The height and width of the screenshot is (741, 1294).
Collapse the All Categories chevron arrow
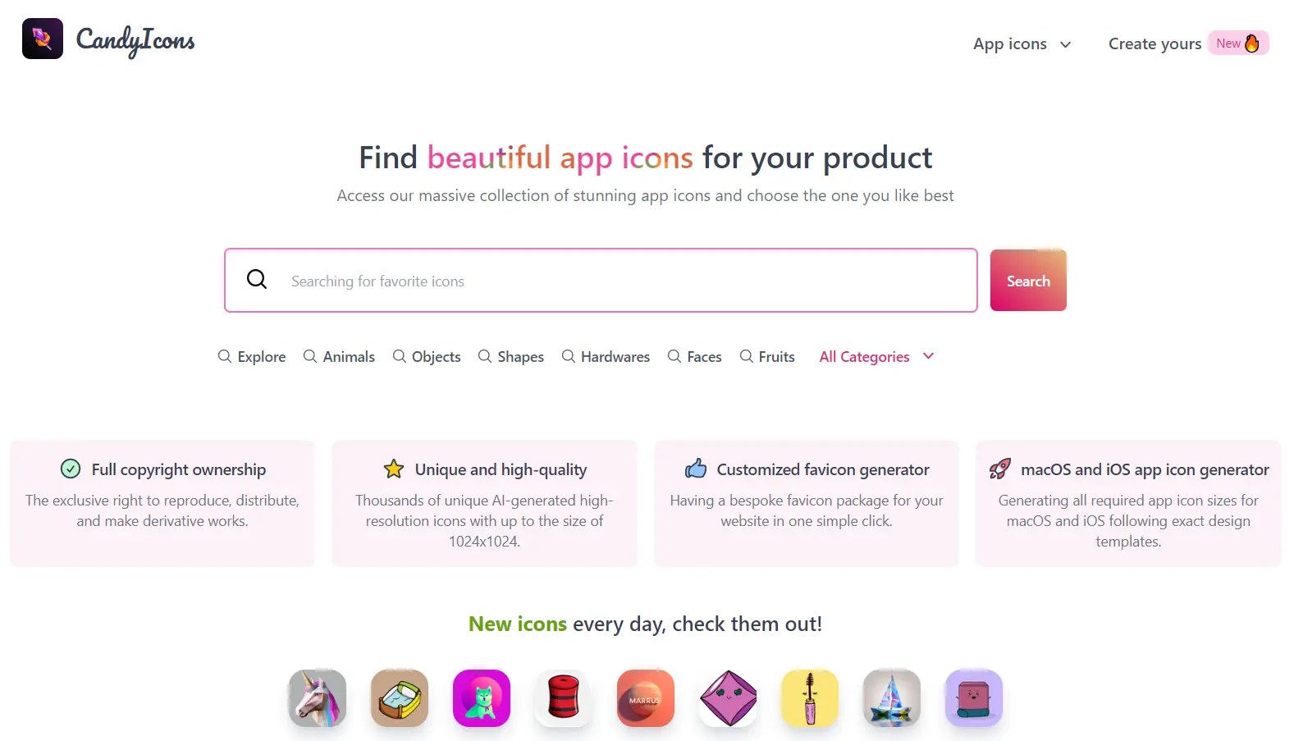tap(928, 356)
